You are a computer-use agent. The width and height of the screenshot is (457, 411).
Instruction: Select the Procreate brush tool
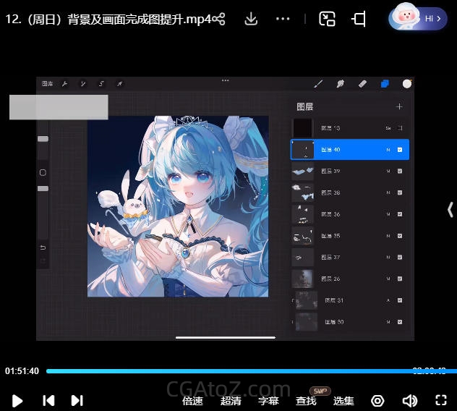point(318,84)
